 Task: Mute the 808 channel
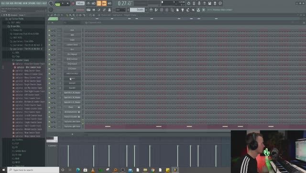point(49,35)
